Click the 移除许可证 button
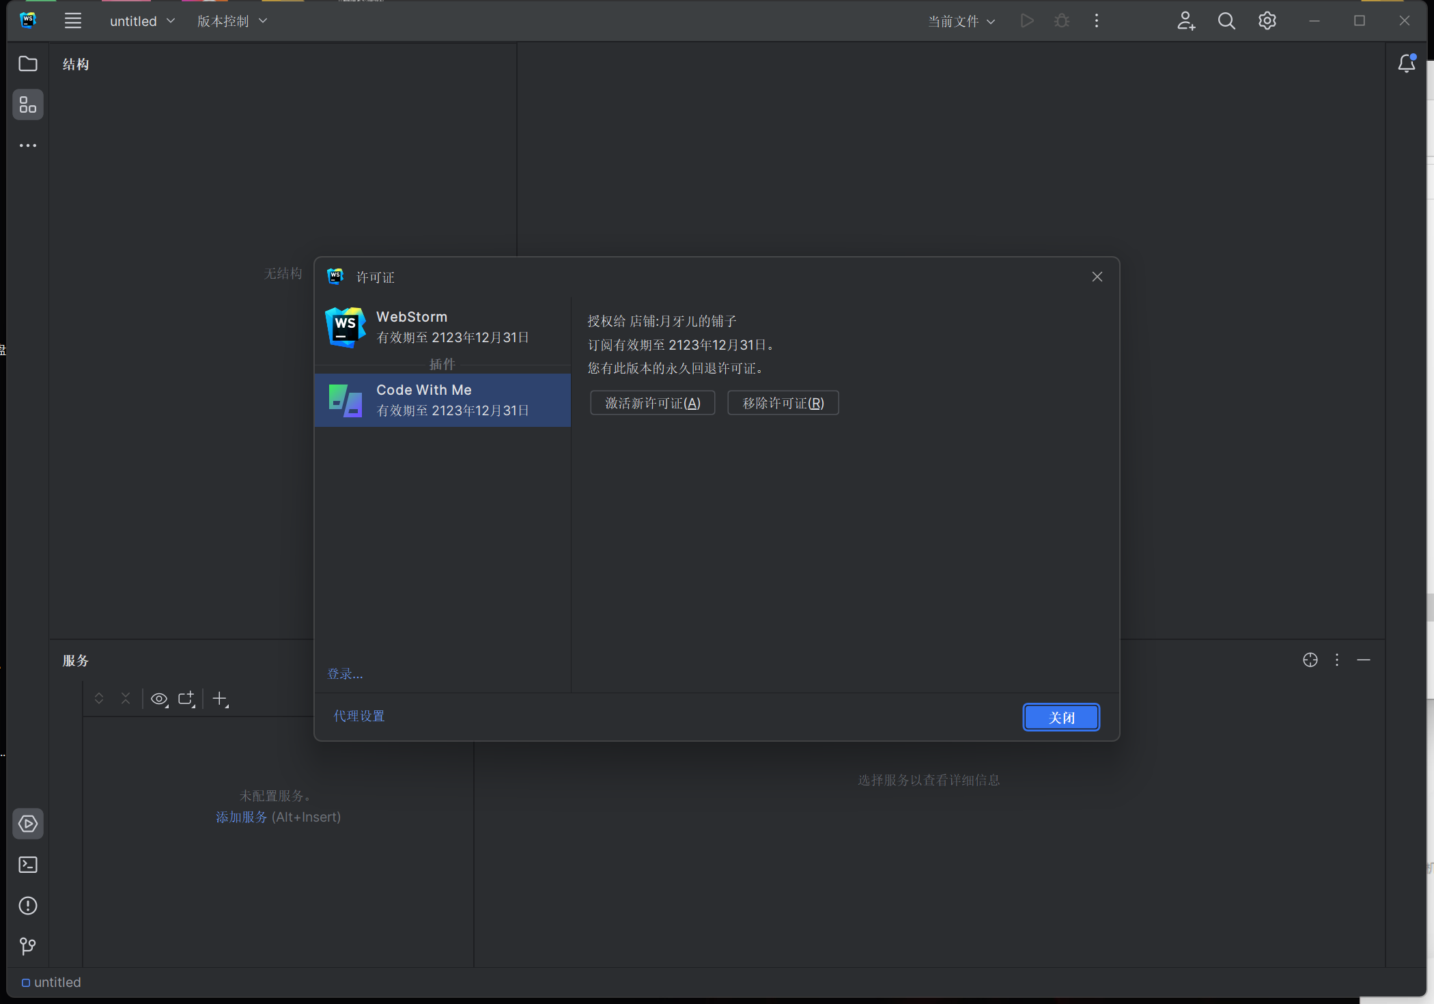The height and width of the screenshot is (1004, 1434). point(783,403)
